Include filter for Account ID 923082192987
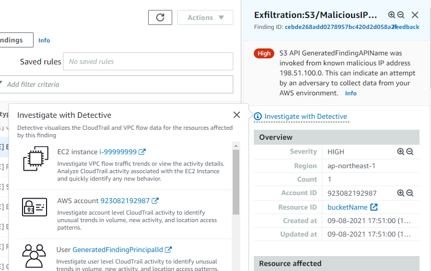 (x=400, y=193)
